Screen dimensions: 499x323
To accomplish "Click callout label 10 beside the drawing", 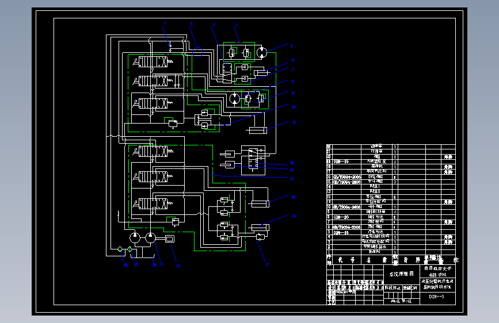I will [293, 107].
